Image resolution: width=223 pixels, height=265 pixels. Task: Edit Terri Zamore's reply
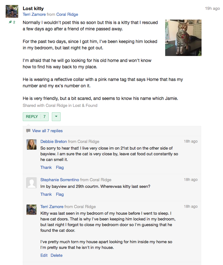[44, 255]
